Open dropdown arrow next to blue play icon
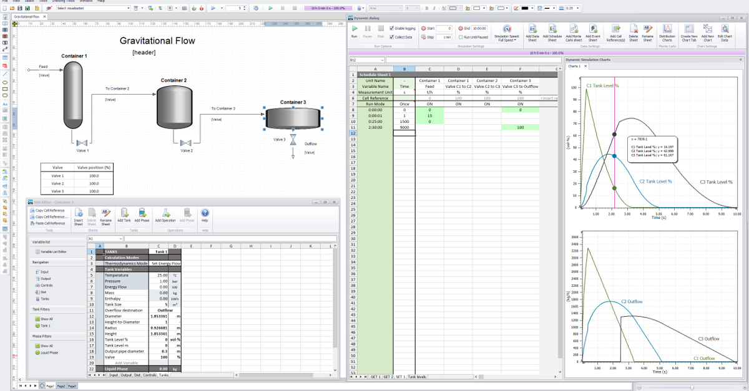The image size is (749, 391). pyautogui.click(x=221, y=8)
